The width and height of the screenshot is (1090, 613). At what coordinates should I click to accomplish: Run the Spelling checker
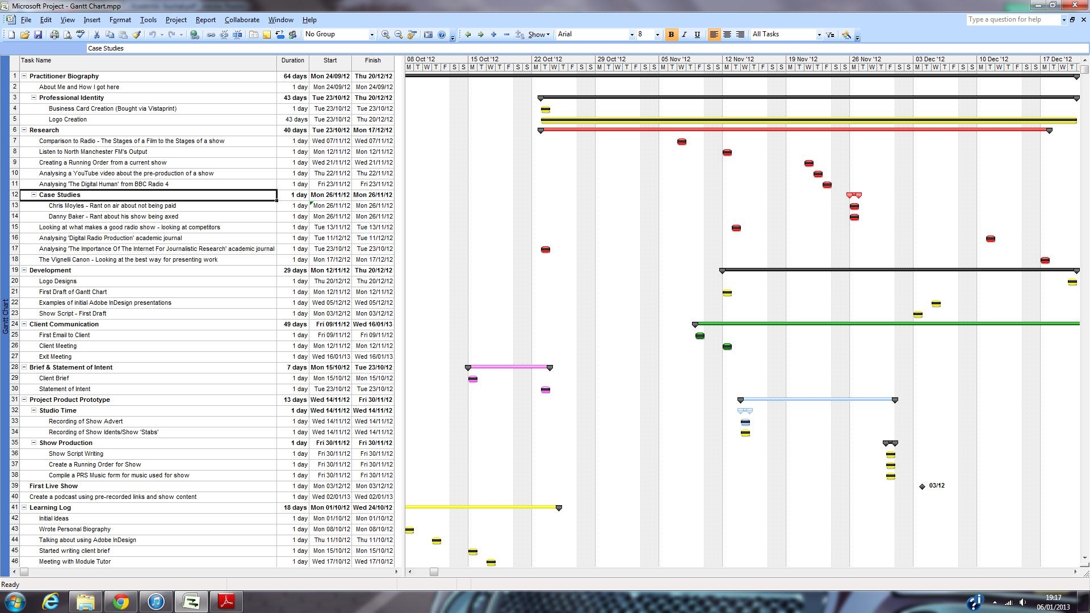(x=81, y=35)
